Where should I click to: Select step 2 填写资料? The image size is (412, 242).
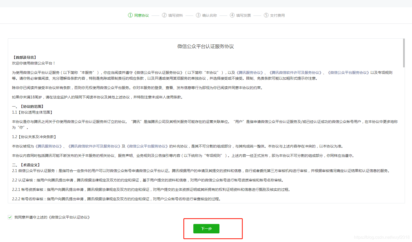click(x=172, y=15)
